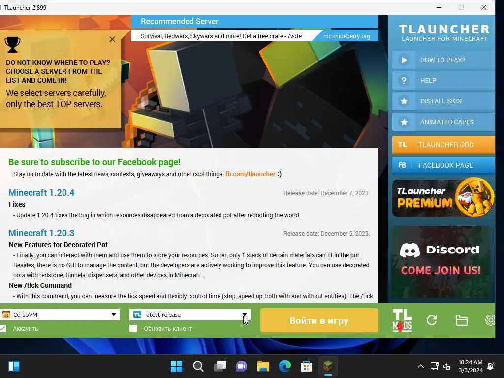This screenshot has height=378, width=504.
Task: Follow the fb.com/tlauncher link
Action: click(251, 174)
